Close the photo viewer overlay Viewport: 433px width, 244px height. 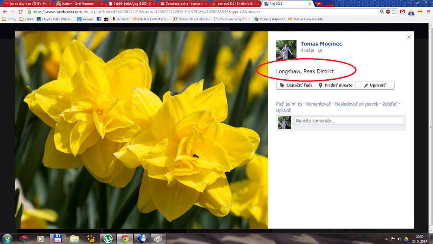[x=409, y=37]
